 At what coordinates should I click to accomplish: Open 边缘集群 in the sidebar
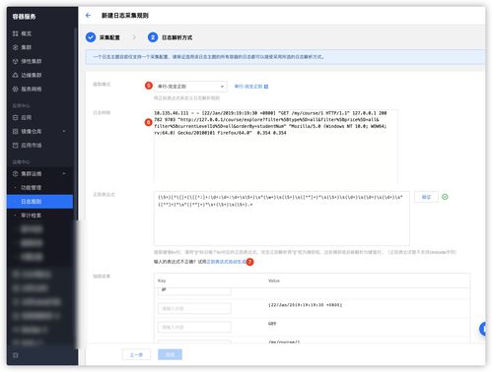pos(32,75)
